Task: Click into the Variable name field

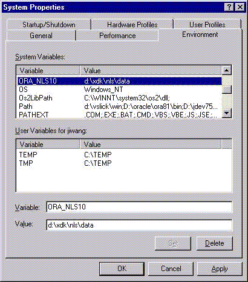Action: tap(139, 207)
